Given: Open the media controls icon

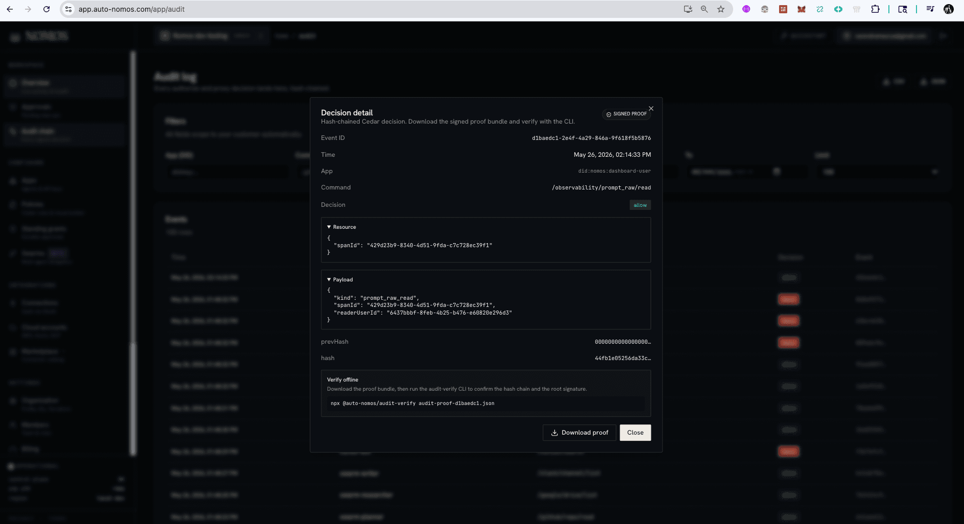Looking at the screenshot, I should [930, 9].
